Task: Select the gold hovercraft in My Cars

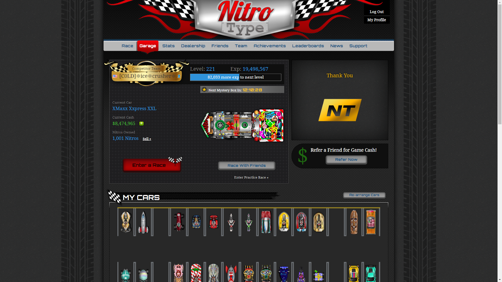Action: pyautogui.click(x=319, y=222)
